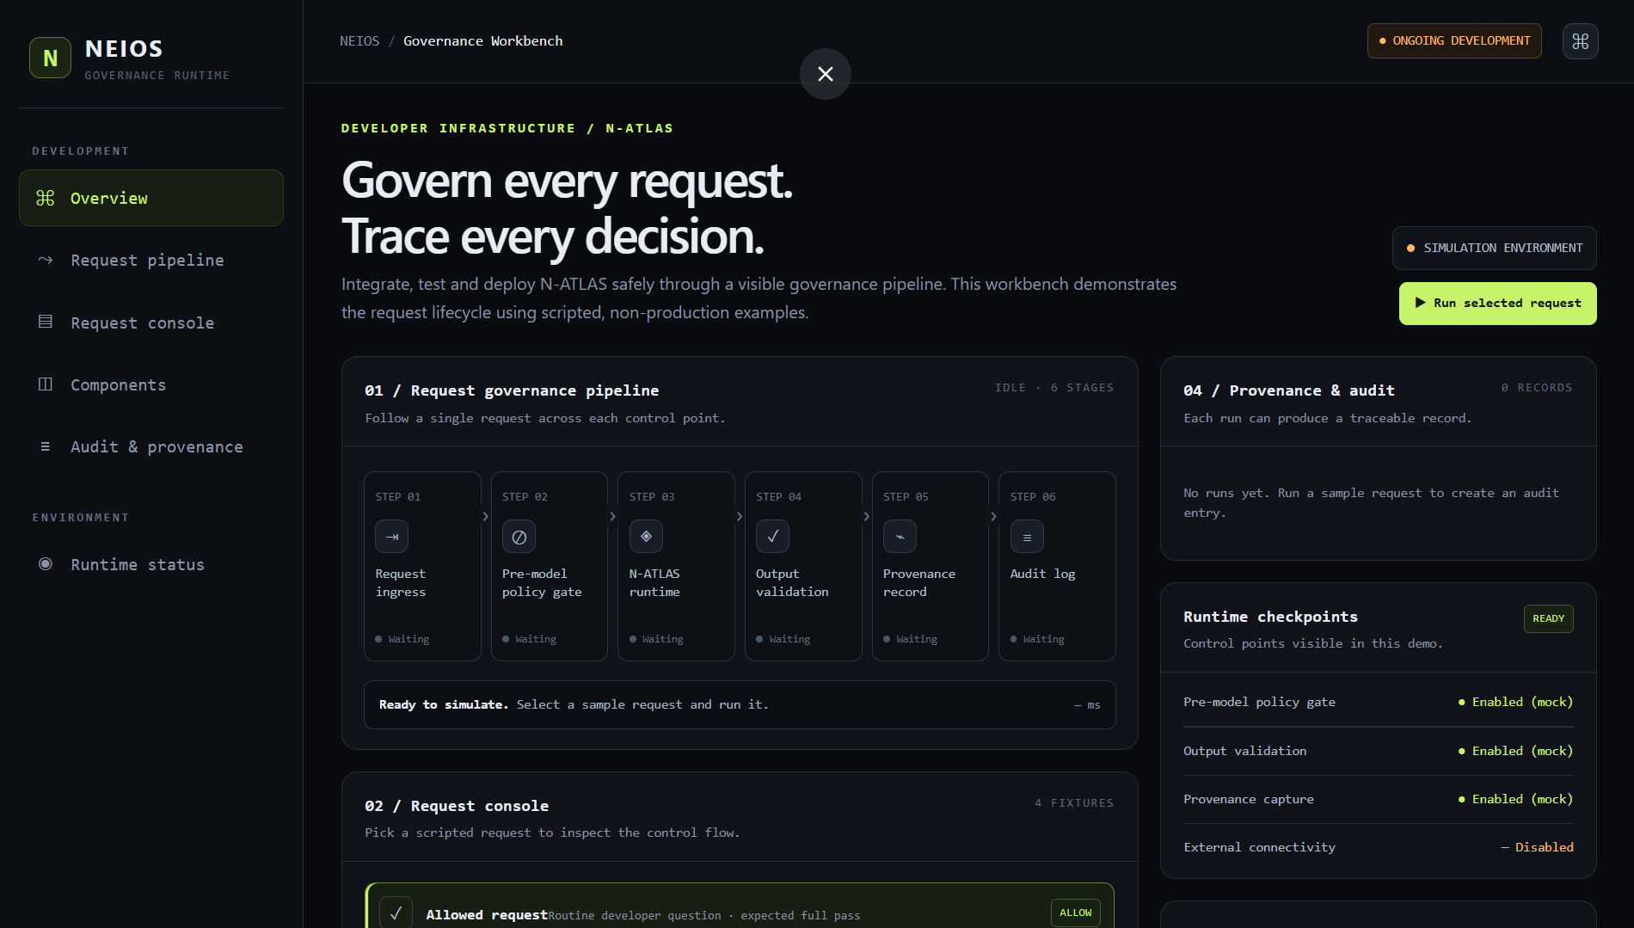This screenshot has width=1634, height=928.
Task: Select the Request ingress step icon
Action: click(391, 537)
